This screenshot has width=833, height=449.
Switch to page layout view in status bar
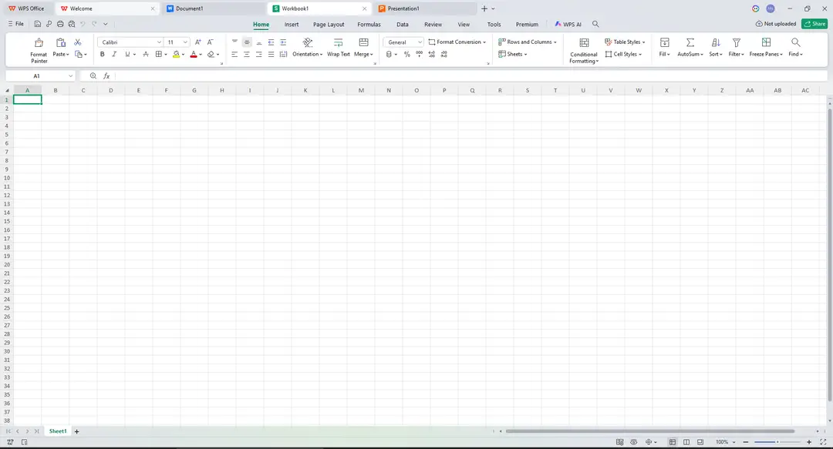pyautogui.click(x=686, y=442)
